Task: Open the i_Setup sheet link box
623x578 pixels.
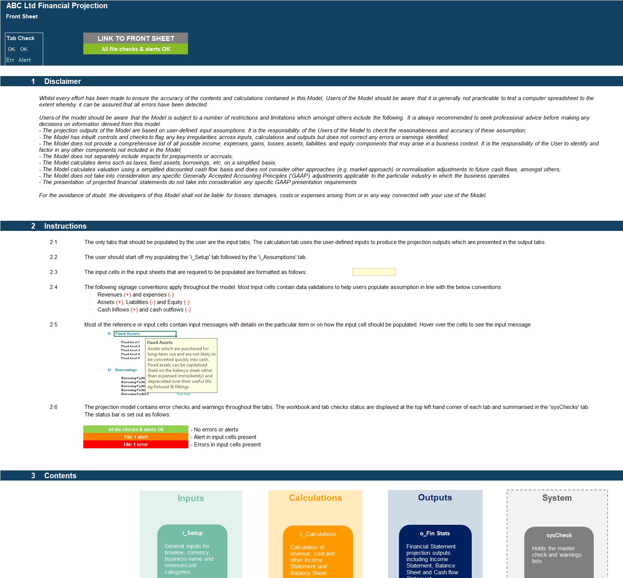Action: (x=192, y=551)
